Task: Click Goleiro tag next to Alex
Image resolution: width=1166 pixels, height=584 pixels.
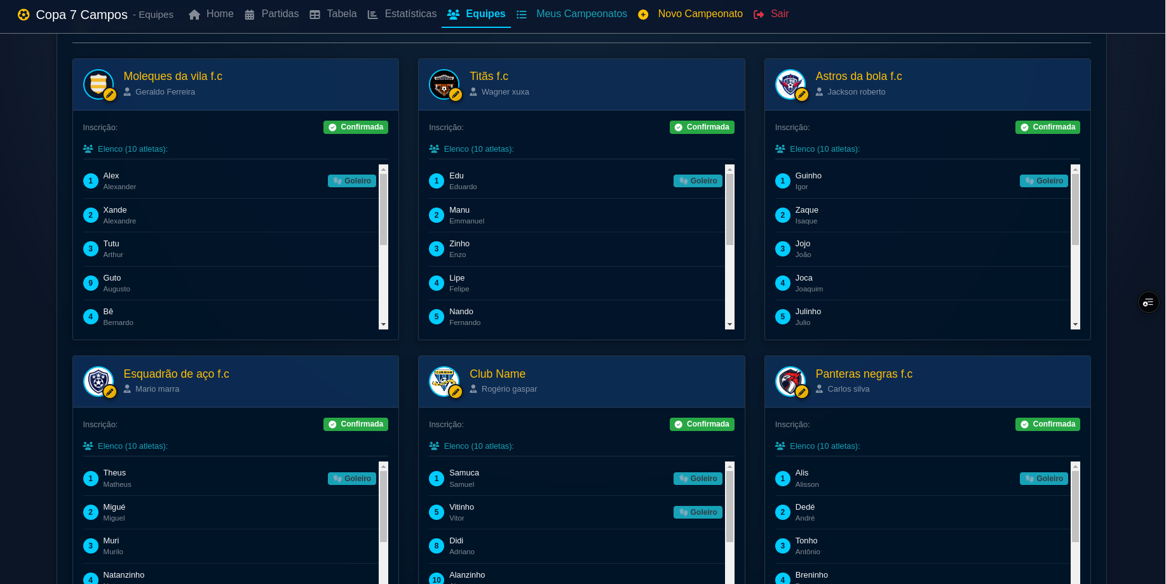Action: click(352, 181)
